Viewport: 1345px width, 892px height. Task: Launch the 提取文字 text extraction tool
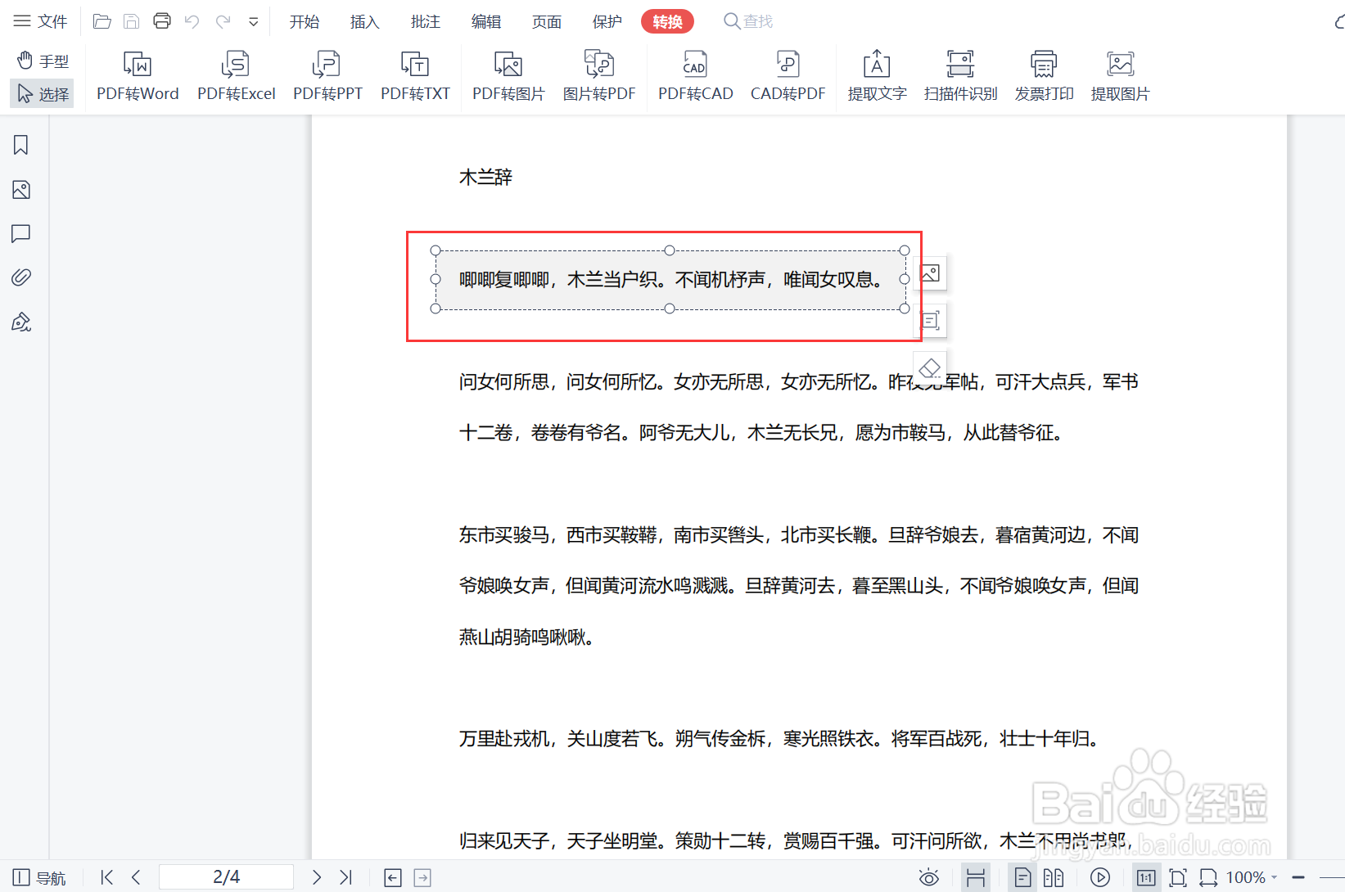tap(877, 74)
